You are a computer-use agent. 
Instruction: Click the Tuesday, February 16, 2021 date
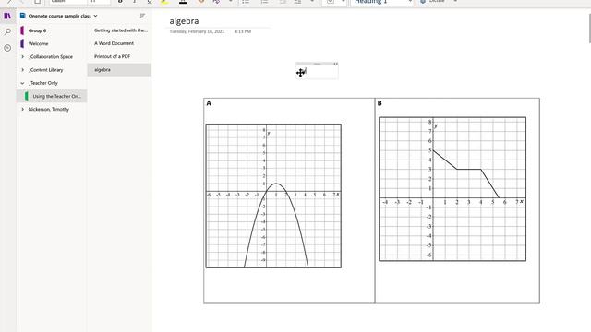(x=197, y=31)
